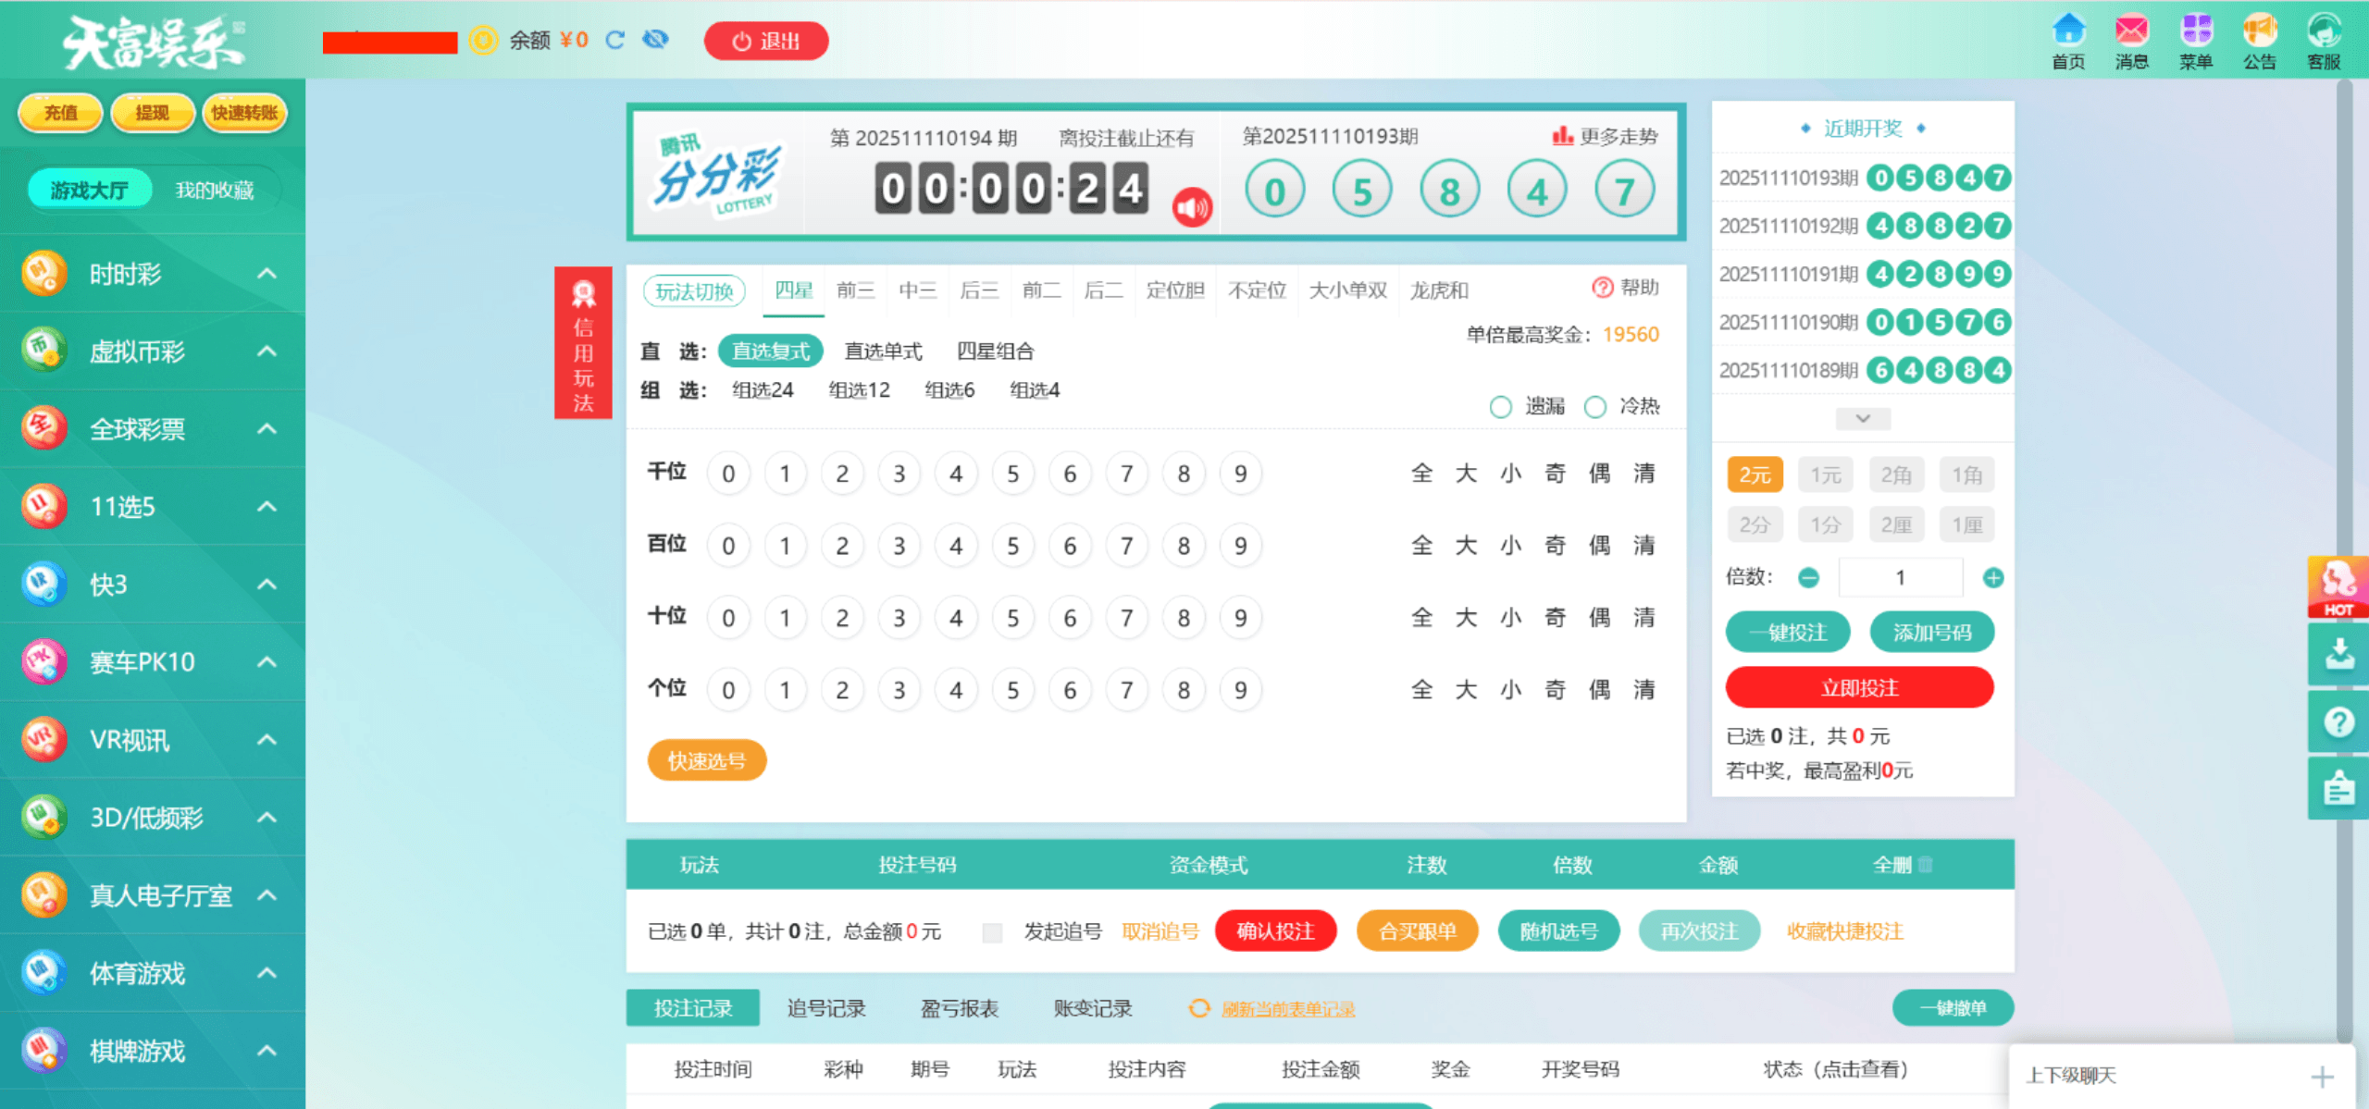The image size is (2369, 1109).
Task: Click the trash icon next to 全删
Action: tap(1926, 865)
